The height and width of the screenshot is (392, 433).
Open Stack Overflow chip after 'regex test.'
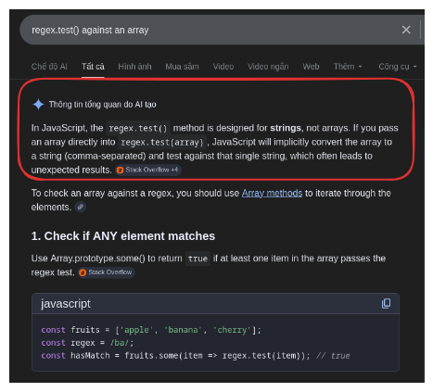click(x=107, y=272)
